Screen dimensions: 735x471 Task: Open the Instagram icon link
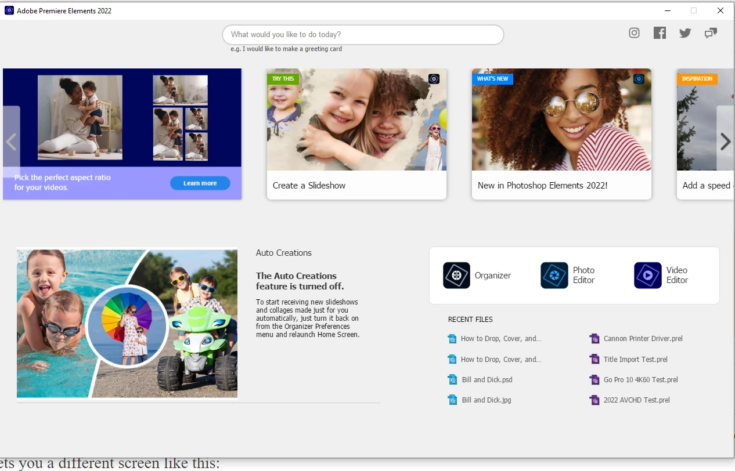point(635,33)
